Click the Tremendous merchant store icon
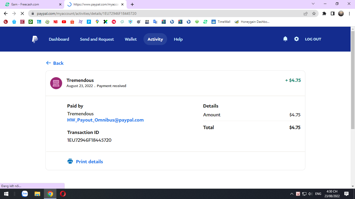The height and width of the screenshot is (199, 355). (x=56, y=83)
